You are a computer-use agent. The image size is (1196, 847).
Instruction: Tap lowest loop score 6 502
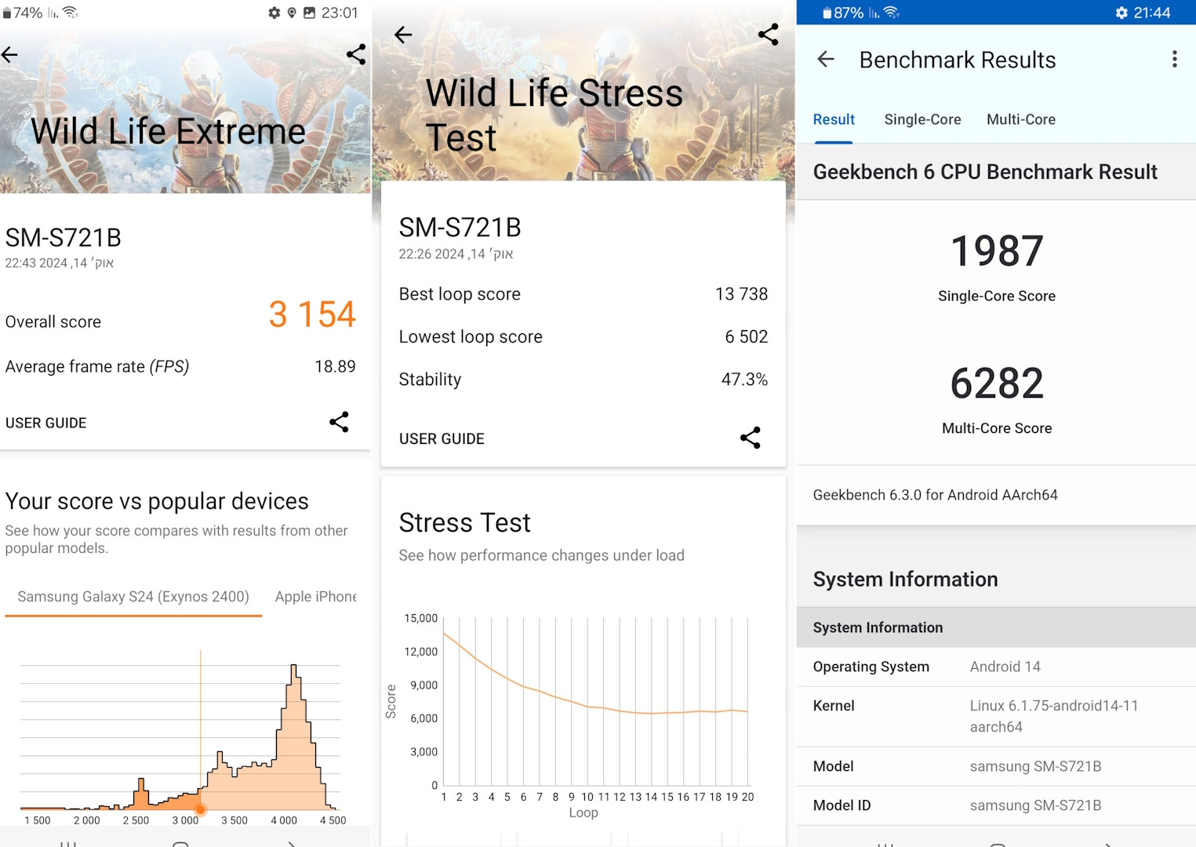point(746,336)
